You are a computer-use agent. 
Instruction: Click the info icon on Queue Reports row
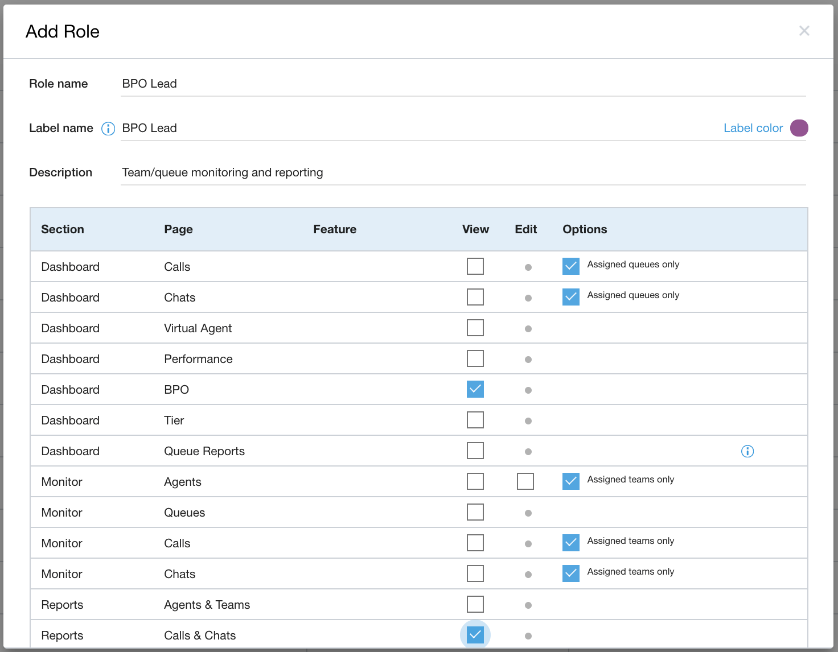pos(747,451)
